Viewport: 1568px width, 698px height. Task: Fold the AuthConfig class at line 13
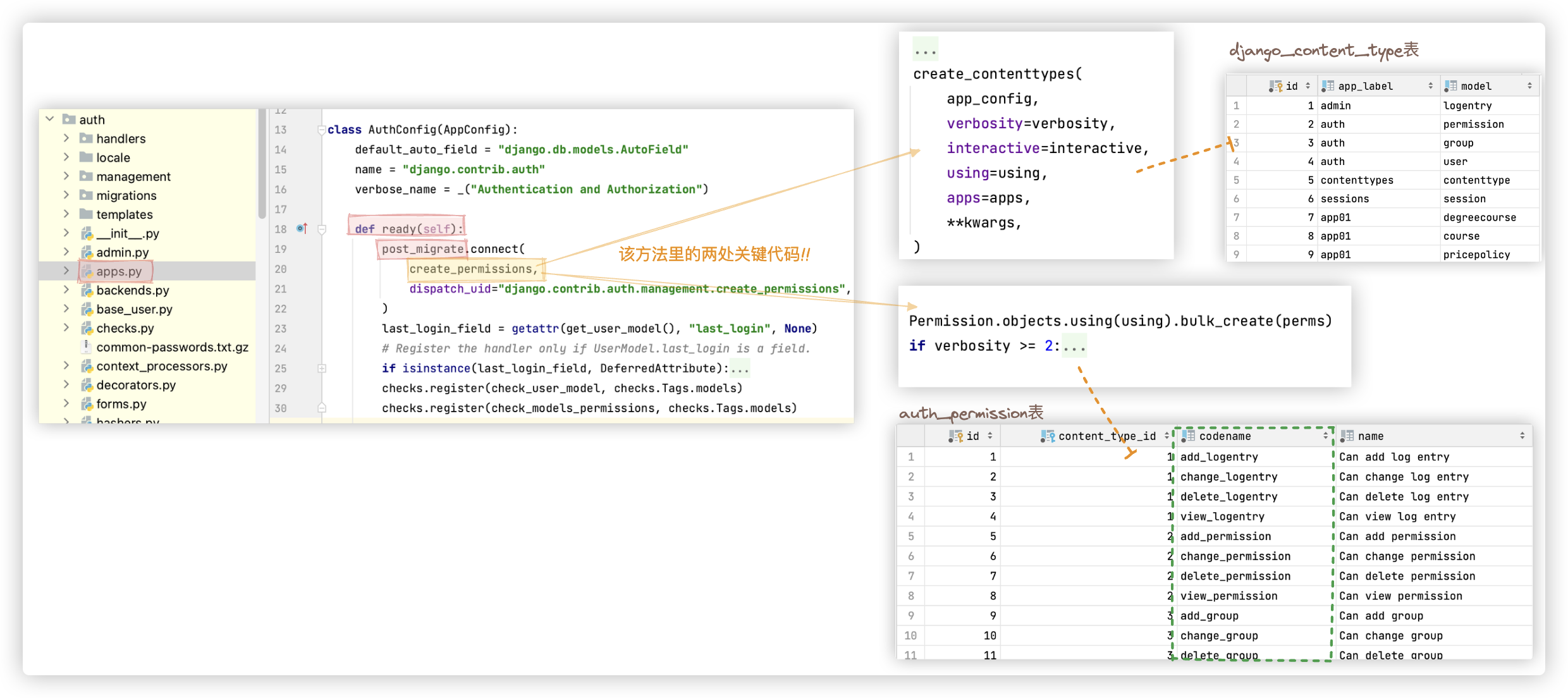[x=321, y=130]
